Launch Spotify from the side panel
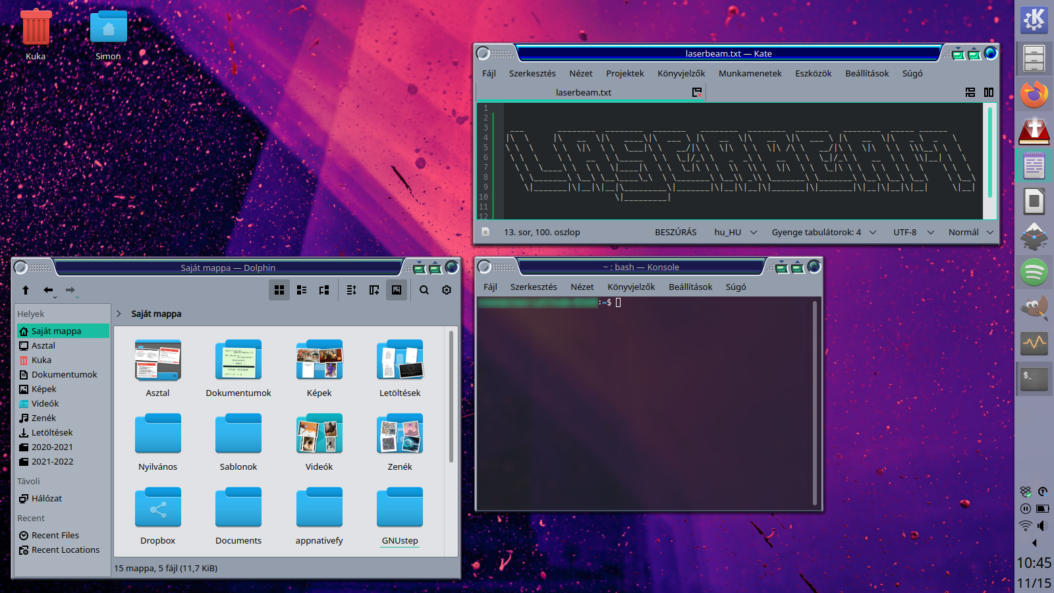The image size is (1054, 593). pos(1034,272)
